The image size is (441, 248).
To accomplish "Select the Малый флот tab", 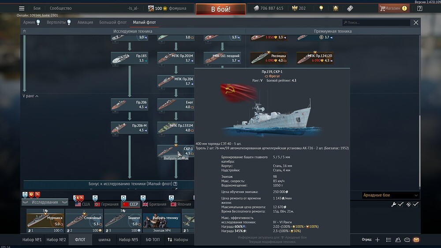I will pyautogui.click(x=144, y=22).
